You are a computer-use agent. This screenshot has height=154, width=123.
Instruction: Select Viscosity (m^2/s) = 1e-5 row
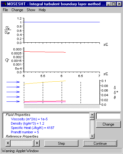pyautogui.click(x=29, y=119)
